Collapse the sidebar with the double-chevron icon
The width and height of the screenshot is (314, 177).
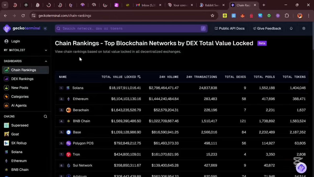(x=45, y=28)
